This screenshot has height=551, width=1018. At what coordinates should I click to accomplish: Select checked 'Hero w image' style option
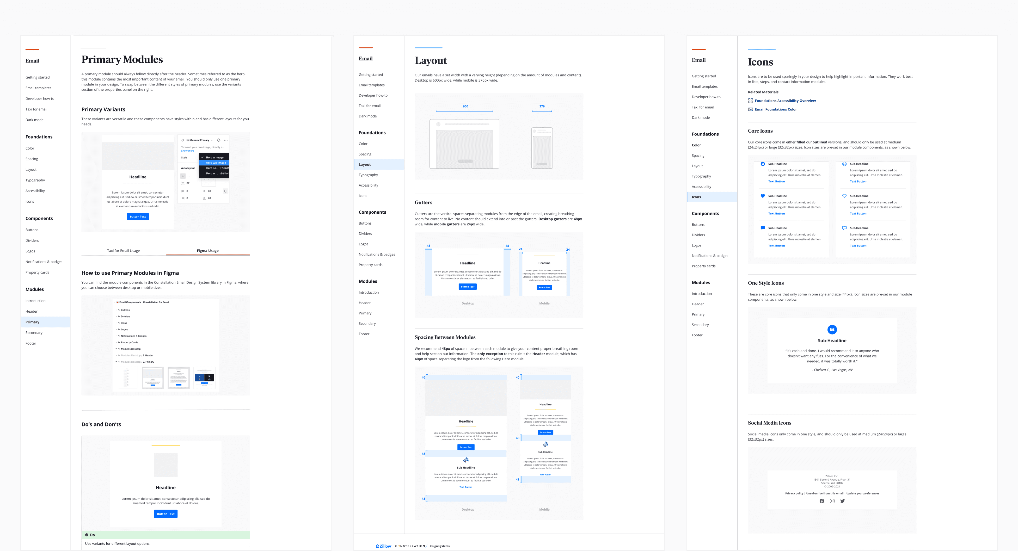tap(214, 157)
